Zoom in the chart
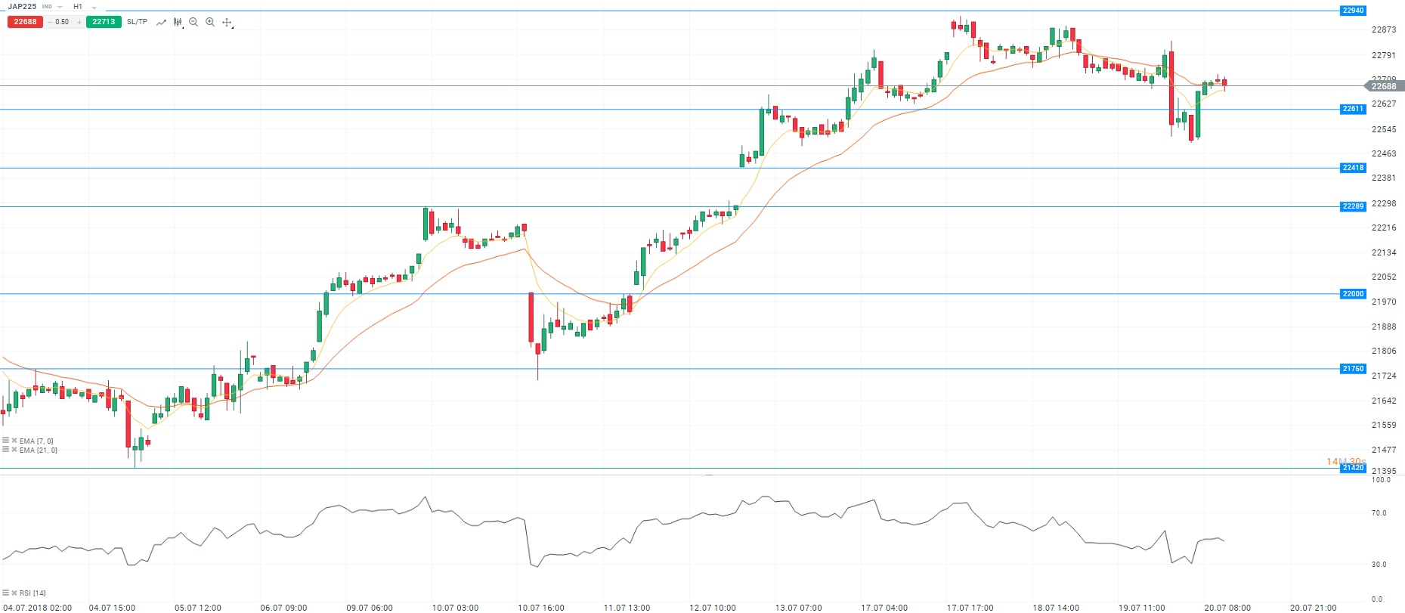The height and width of the screenshot is (613, 1405). coord(210,23)
